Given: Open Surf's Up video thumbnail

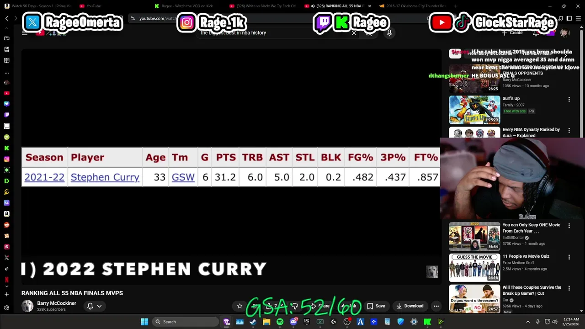Looking at the screenshot, I should (x=474, y=110).
